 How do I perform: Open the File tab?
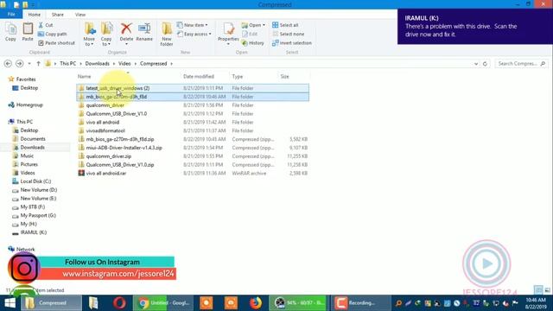(x=11, y=15)
